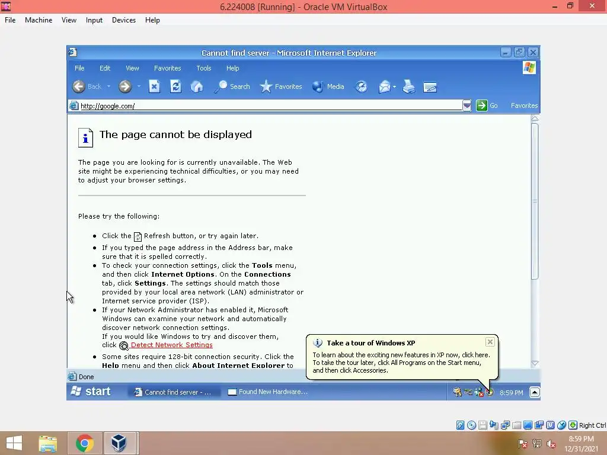Click the IE Forward arrow button

pos(125,86)
